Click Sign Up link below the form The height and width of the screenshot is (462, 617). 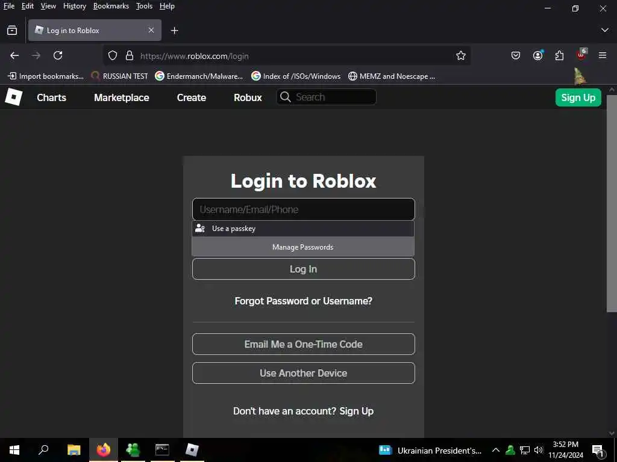coord(357,411)
